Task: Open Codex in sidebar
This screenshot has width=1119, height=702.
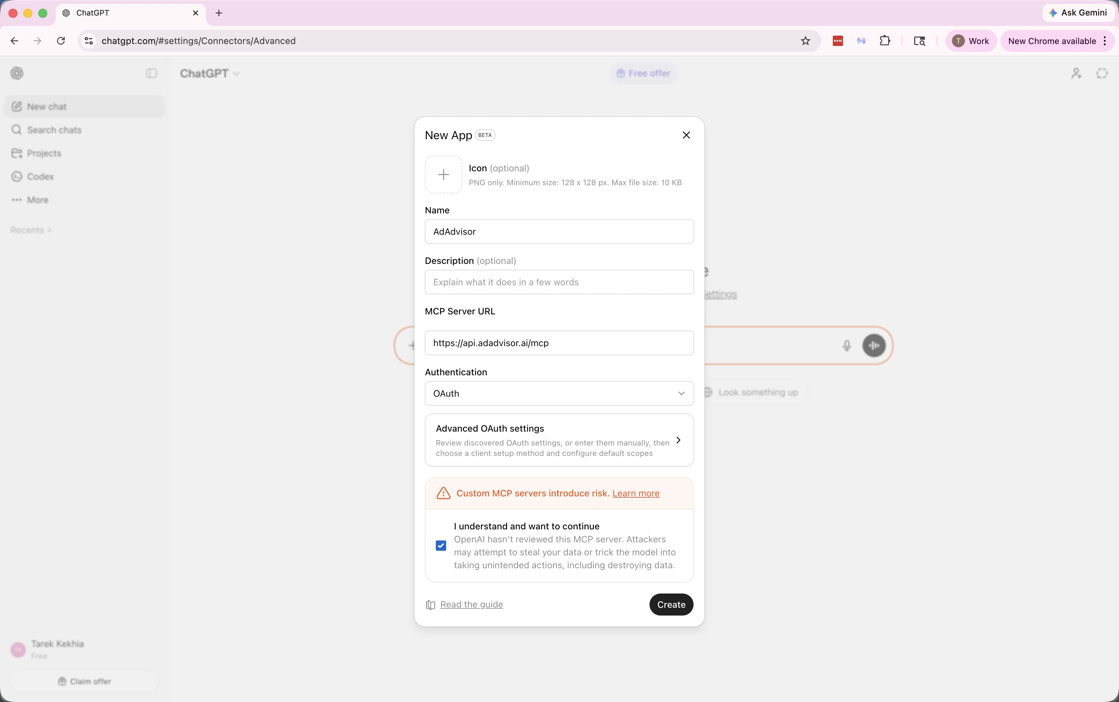Action: pyautogui.click(x=85, y=176)
